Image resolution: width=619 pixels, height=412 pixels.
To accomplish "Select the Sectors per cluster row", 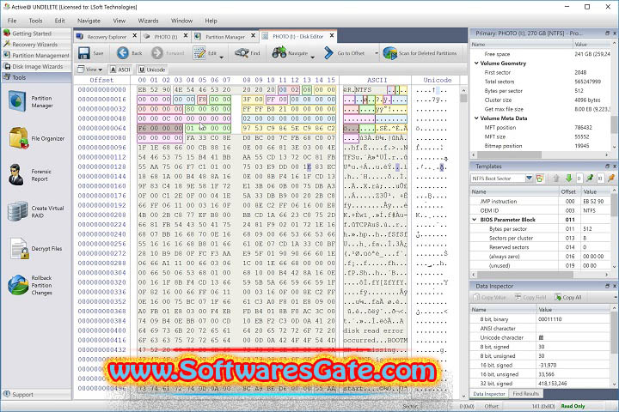I will pos(541,238).
